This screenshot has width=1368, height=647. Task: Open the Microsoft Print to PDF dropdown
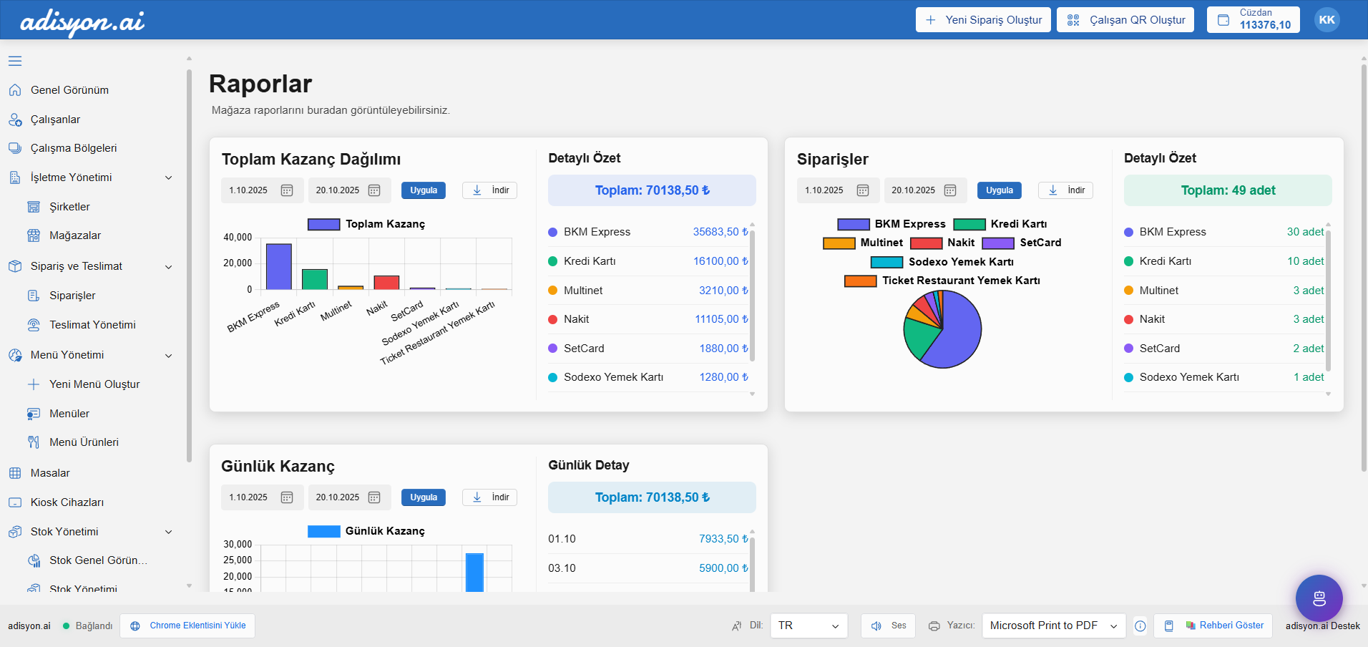click(1053, 626)
